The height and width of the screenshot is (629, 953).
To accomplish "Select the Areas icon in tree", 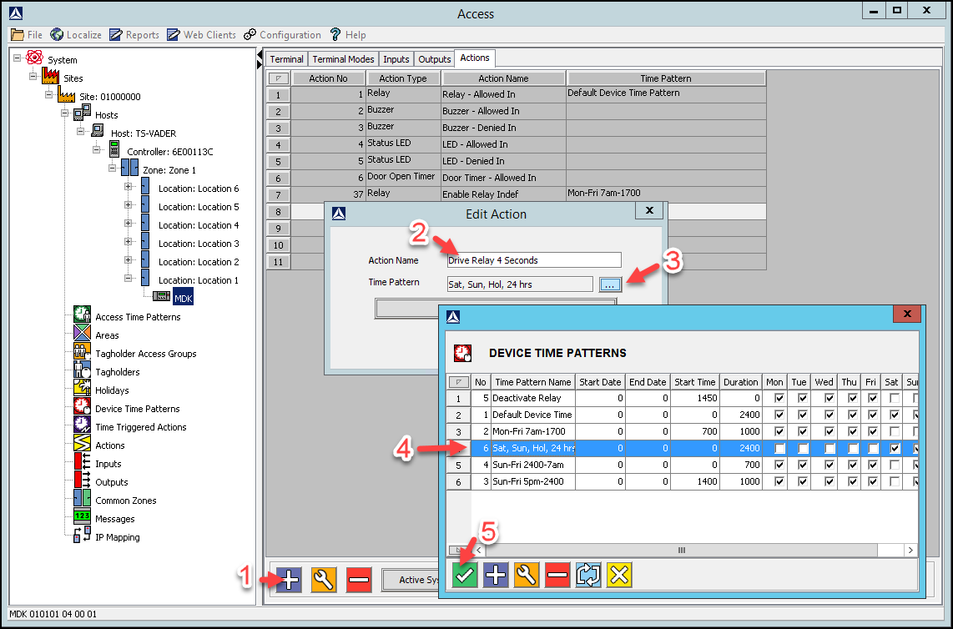I will (x=82, y=333).
